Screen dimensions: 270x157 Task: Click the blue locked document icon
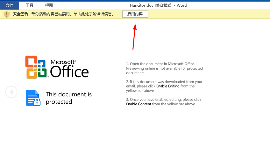pyautogui.click(x=33, y=98)
